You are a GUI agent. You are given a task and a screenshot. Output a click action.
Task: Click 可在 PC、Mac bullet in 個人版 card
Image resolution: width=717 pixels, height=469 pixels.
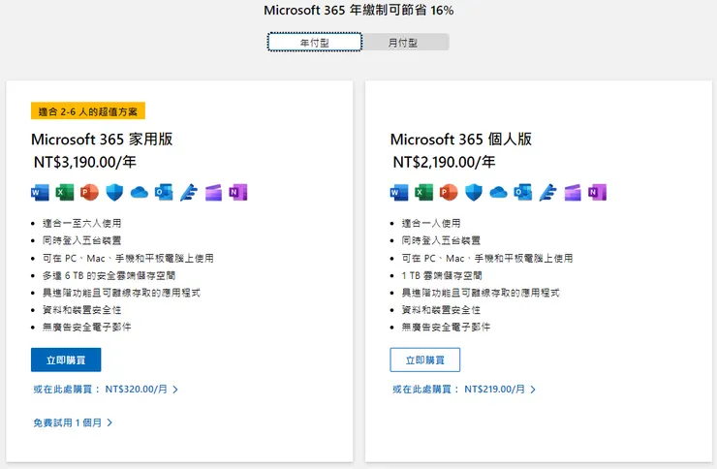[487, 259]
